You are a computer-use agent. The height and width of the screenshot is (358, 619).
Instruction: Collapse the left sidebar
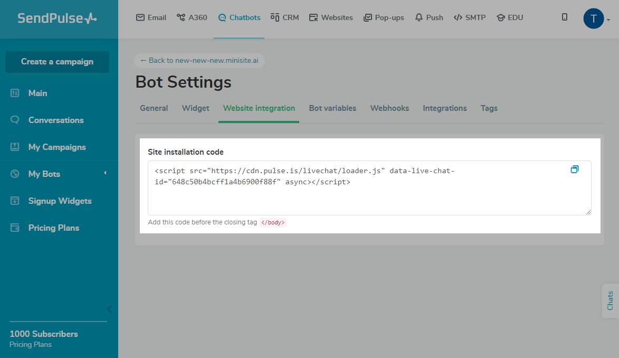[109, 309]
